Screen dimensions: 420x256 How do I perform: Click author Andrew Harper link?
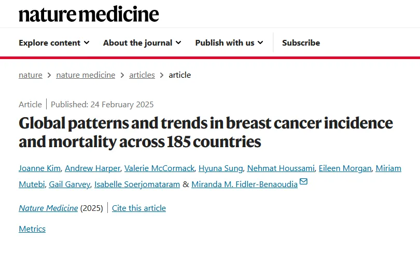[x=92, y=168]
